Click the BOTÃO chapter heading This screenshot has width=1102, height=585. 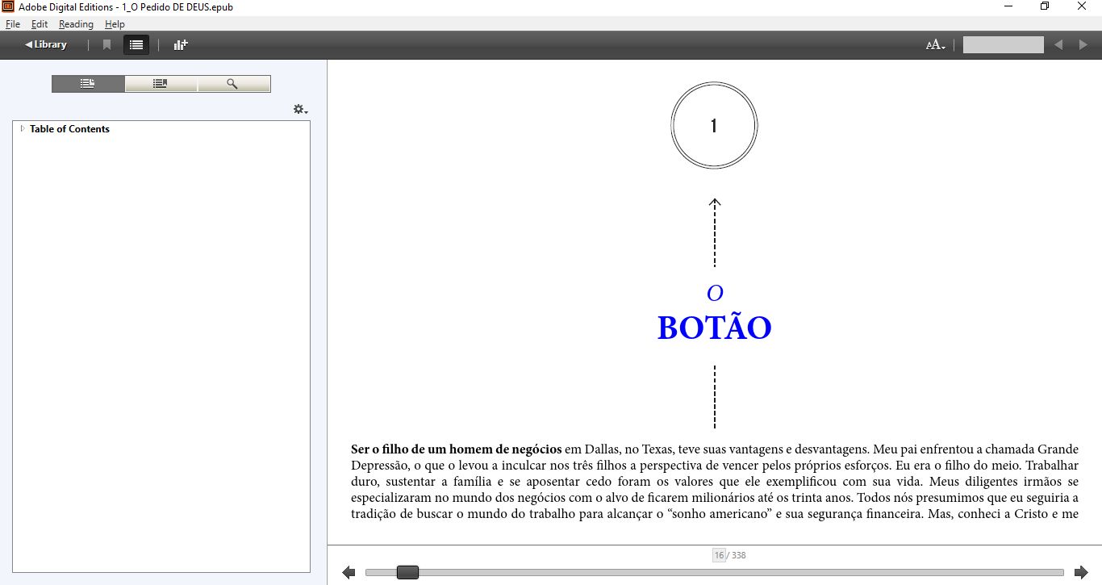[715, 328]
